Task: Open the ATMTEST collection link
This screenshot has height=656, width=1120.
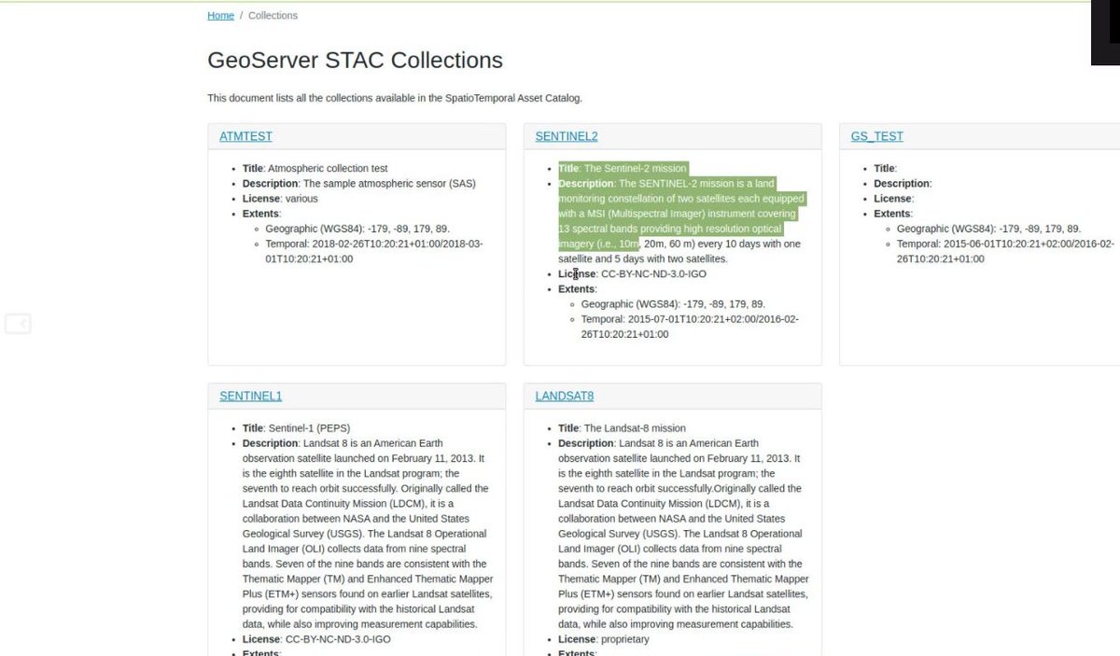Action: pyautogui.click(x=245, y=136)
